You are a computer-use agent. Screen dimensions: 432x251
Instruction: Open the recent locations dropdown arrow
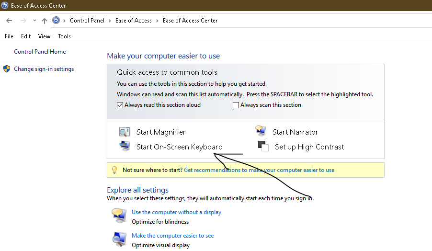click(x=34, y=21)
